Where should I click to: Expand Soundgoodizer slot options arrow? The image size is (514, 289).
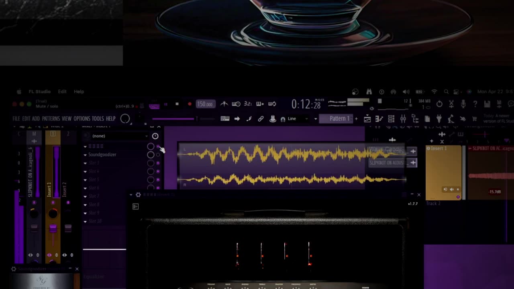click(85, 155)
